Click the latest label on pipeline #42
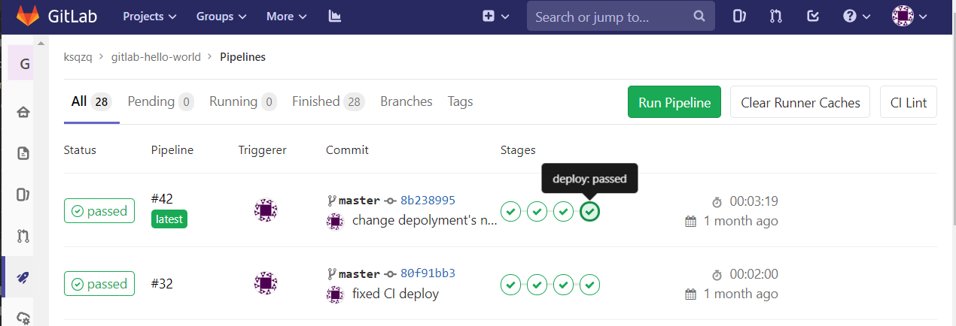The width and height of the screenshot is (956, 326). click(169, 219)
